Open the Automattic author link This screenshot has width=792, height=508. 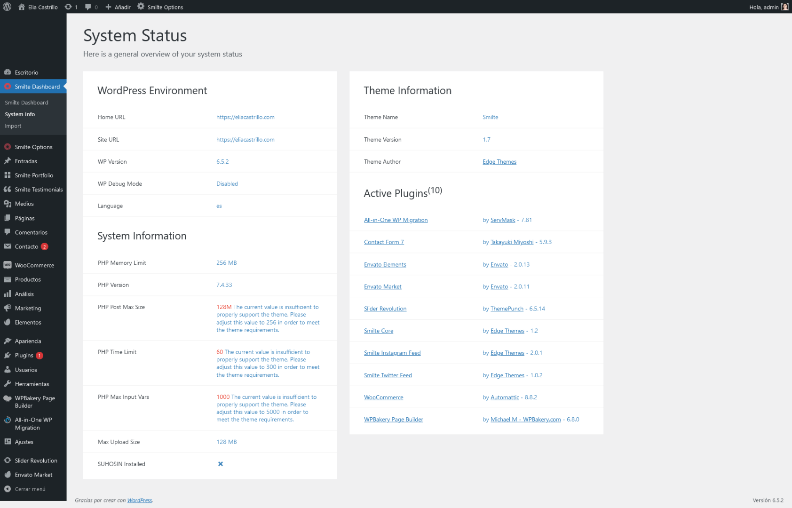505,397
